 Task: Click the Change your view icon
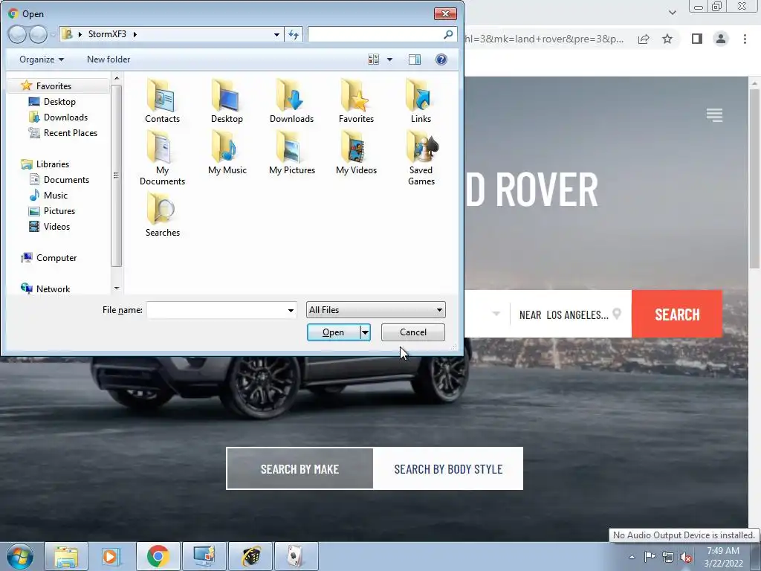coord(373,59)
